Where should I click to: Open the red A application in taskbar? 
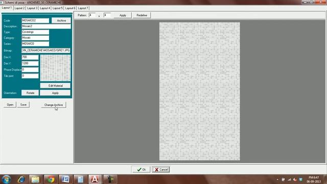(95, 179)
